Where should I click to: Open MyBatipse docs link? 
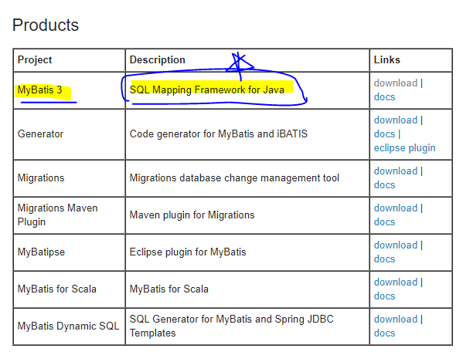point(384,259)
